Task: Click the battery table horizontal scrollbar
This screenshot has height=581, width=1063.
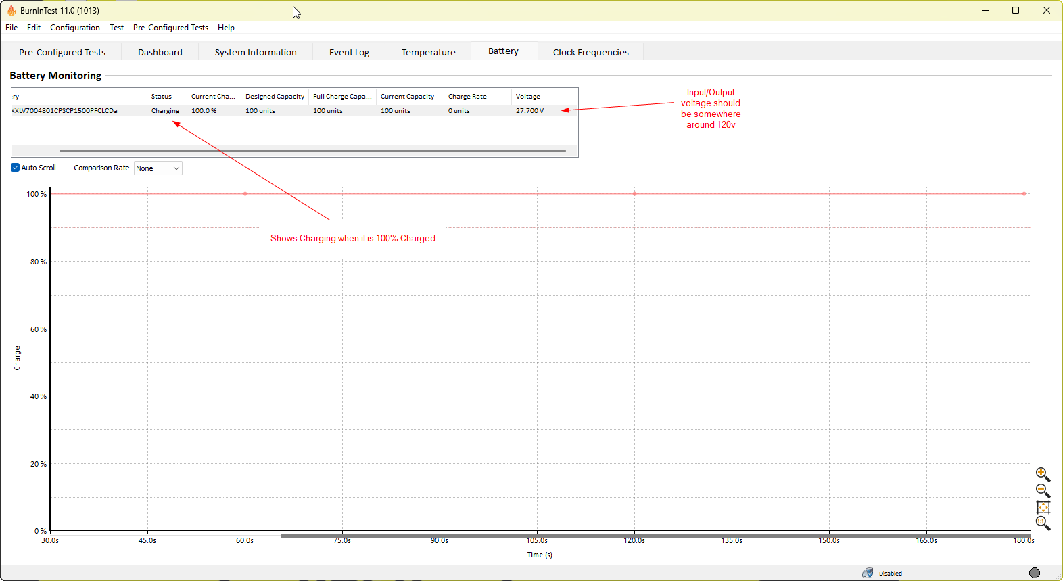Action: (x=312, y=151)
